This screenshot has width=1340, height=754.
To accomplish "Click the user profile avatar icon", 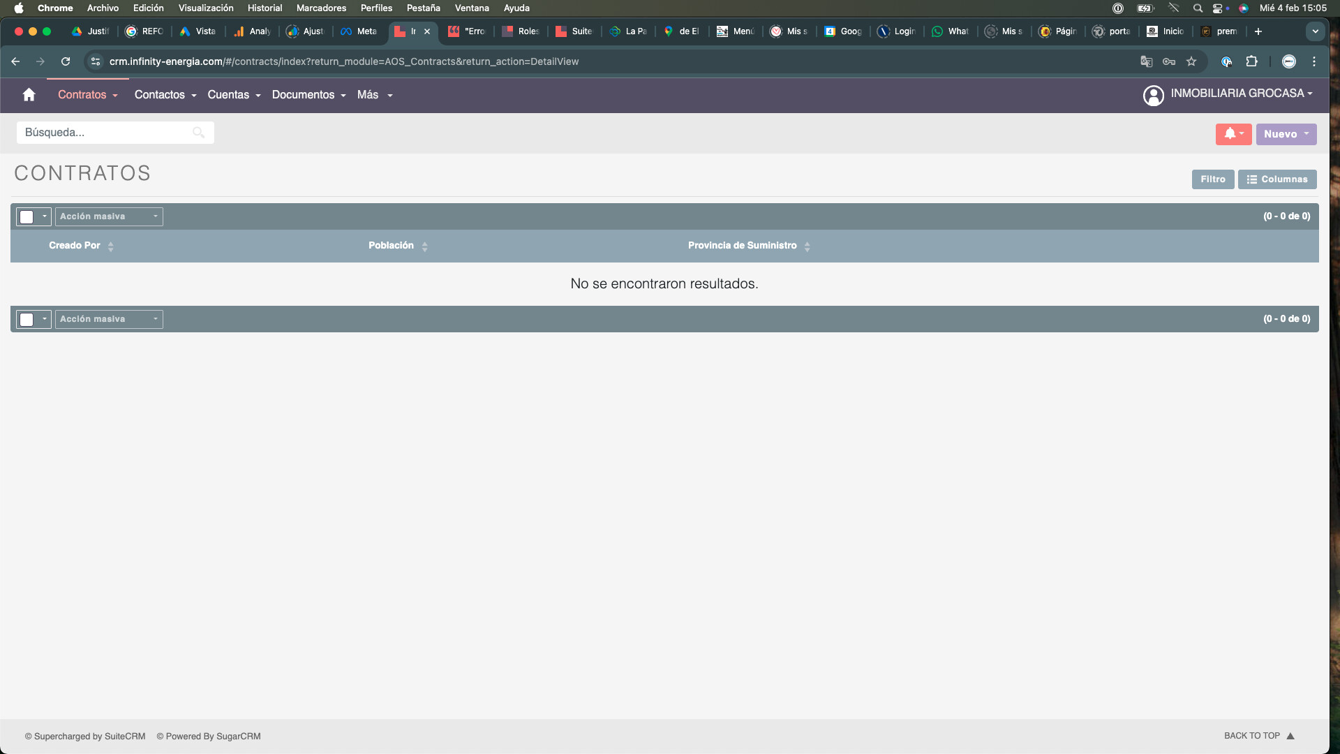I will 1153,95.
